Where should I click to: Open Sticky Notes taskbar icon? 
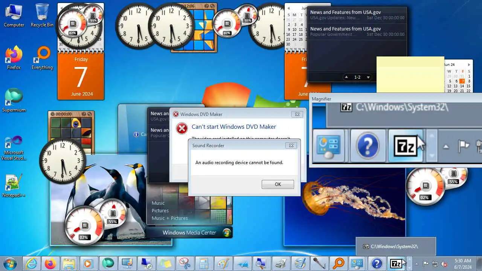click(165, 264)
